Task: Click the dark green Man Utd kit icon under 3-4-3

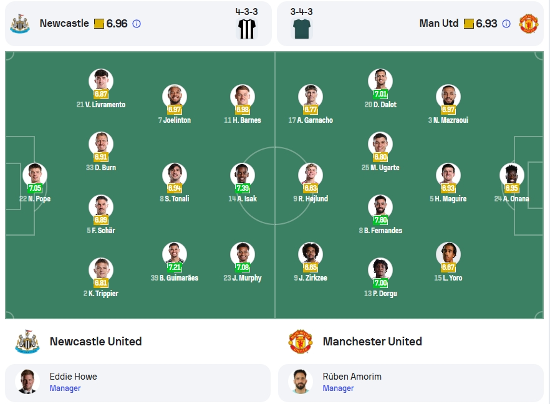Action: (x=302, y=29)
